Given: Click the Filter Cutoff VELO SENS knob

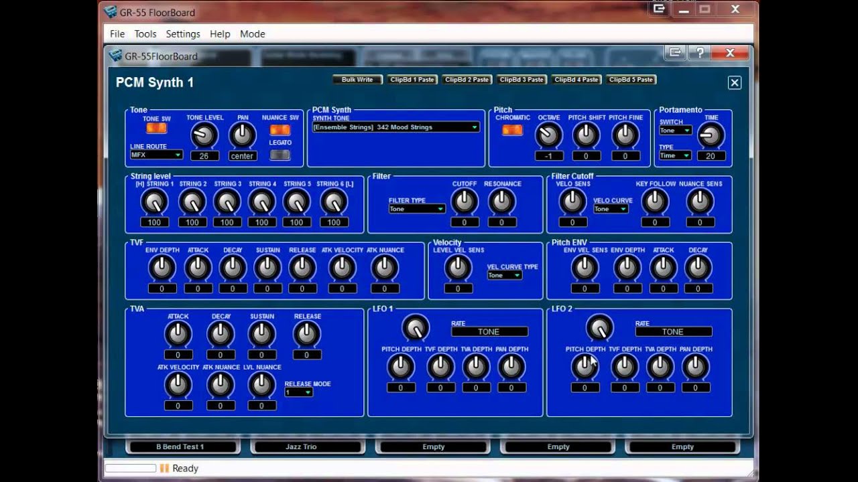Looking at the screenshot, I should click(x=572, y=202).
